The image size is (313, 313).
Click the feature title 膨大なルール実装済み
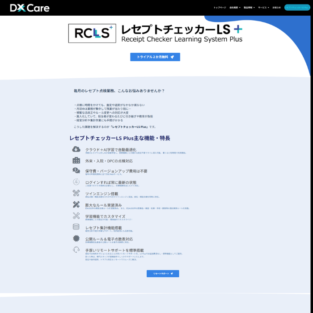coord(104,205)
